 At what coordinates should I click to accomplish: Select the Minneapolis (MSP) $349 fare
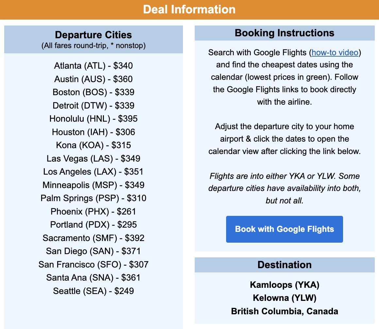pos(93,185)
